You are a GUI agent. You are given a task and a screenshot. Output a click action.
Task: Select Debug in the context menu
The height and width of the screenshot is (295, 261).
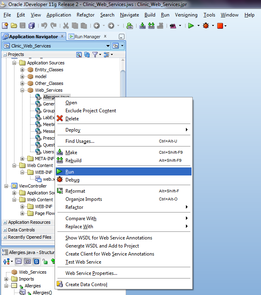pyautogui.click(x=124, y=179)
